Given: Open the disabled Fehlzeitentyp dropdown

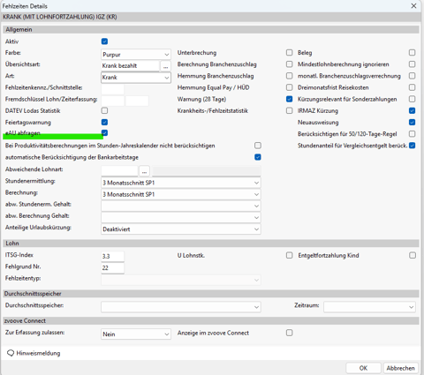Looking at the screenshot, I should [x=181, y=280].
